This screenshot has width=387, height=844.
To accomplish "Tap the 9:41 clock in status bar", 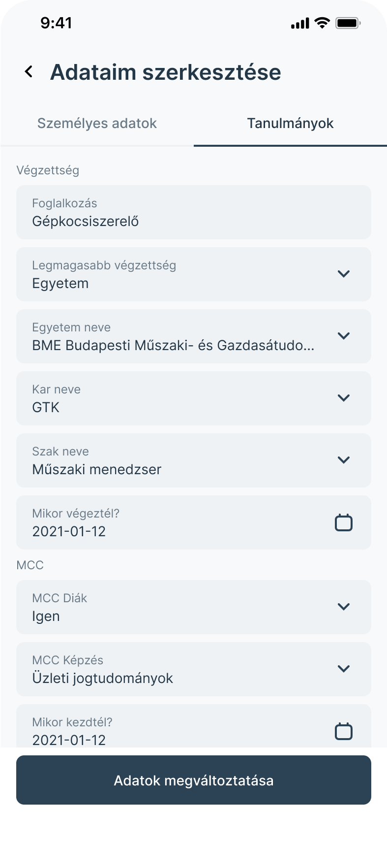I will pos(56,23).
